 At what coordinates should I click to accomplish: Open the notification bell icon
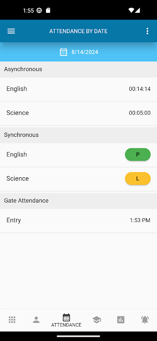pos(145,320)
